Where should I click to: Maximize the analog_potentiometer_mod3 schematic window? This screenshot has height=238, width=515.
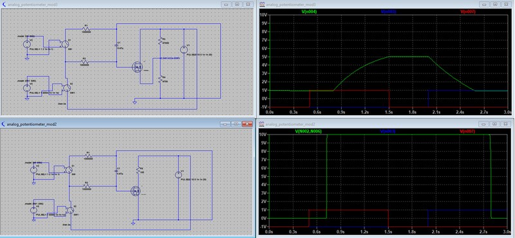click(x=237, y=5)
